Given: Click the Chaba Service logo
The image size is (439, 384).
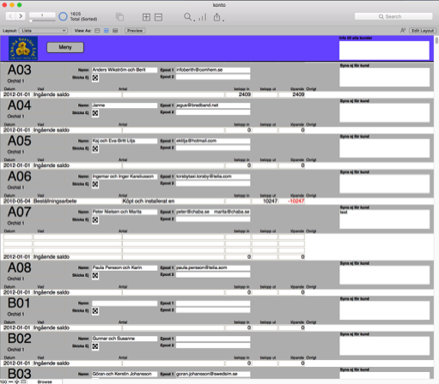Looking at the screenshot, I should coord(23,48).
